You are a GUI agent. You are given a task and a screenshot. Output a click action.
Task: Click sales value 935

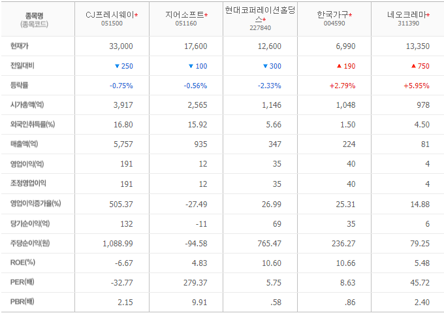(x=200, y=144)
